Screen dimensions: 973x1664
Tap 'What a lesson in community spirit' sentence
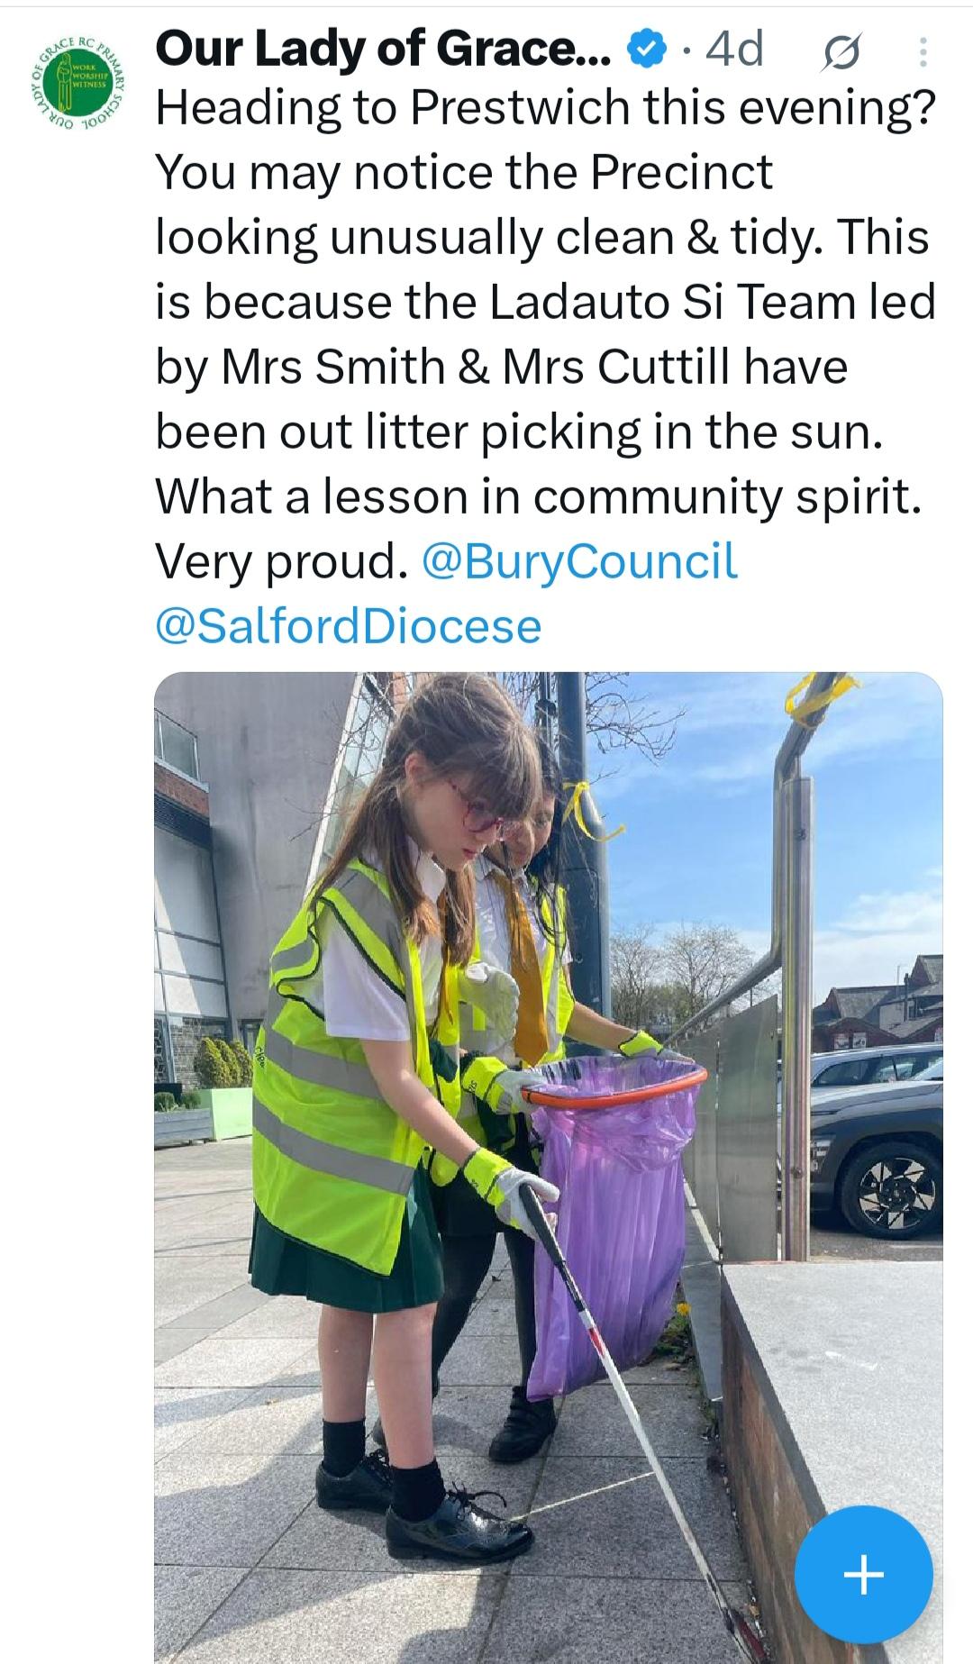539,496
